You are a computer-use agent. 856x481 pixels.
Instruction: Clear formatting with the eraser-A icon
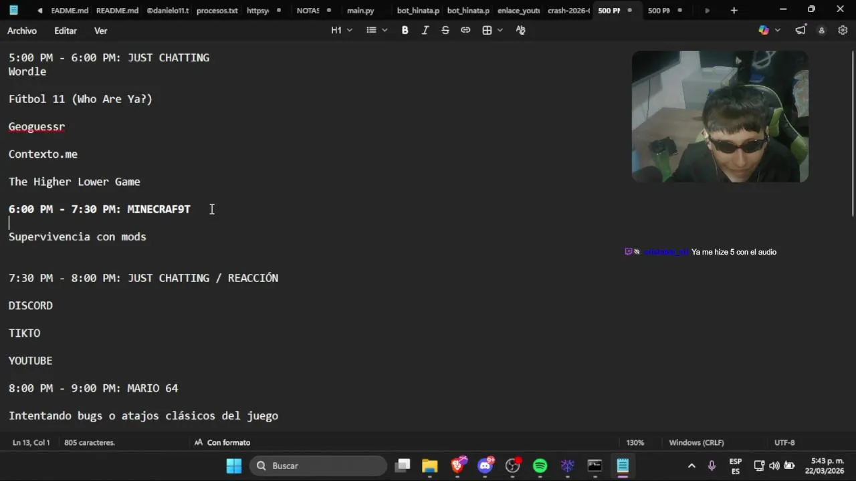click(520, 30)
